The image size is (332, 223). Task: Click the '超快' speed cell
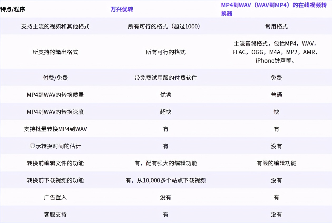(166, 112)
